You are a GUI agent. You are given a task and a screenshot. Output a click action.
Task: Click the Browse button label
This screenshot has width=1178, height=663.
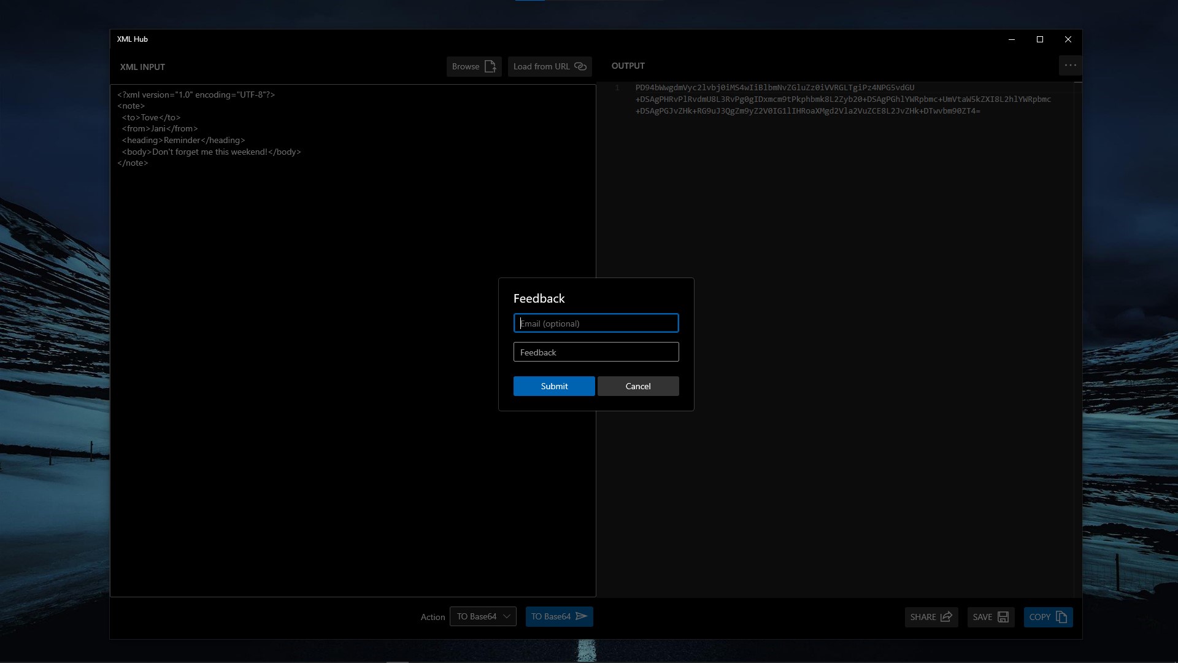[x=466, y=66]
